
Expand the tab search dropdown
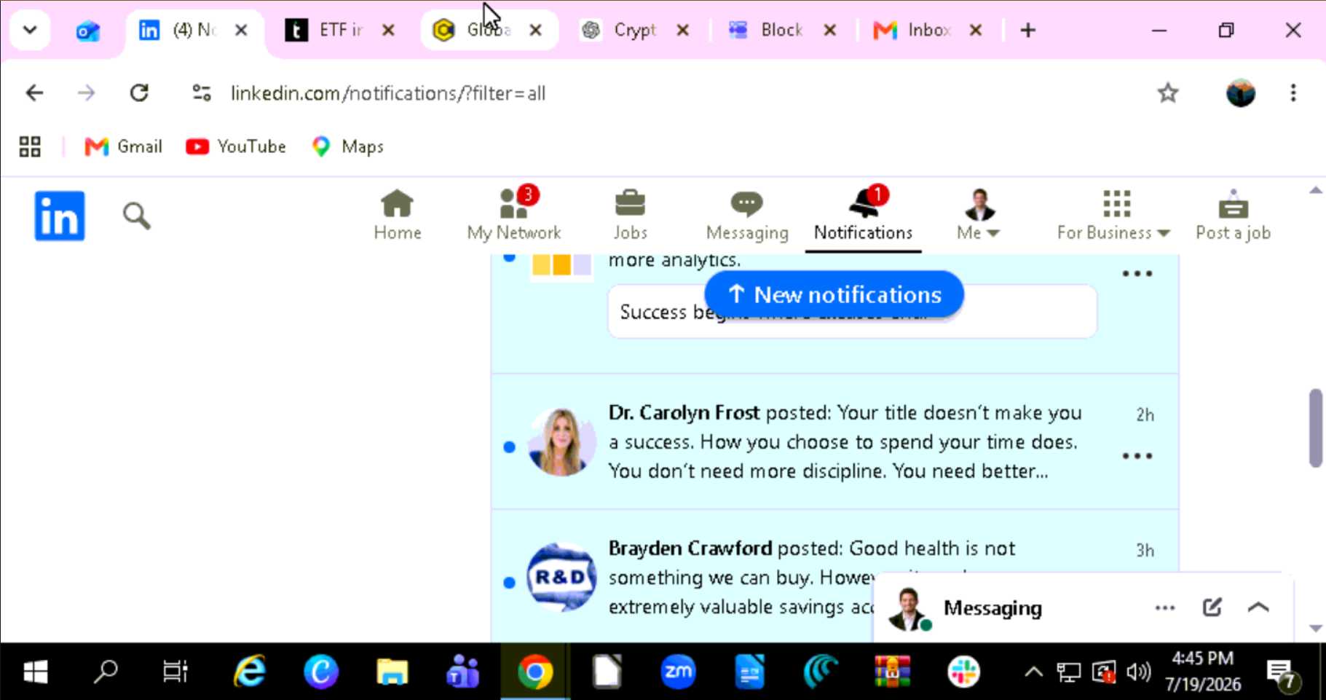click(x=30, y=30)
